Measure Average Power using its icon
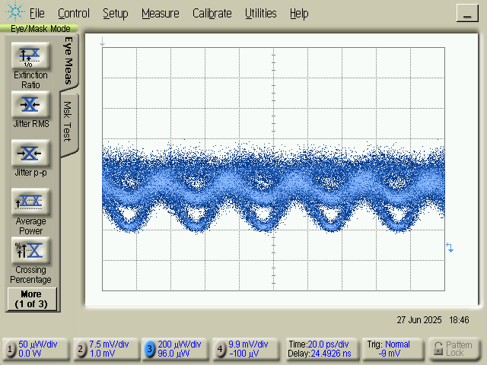 (30, 202)
